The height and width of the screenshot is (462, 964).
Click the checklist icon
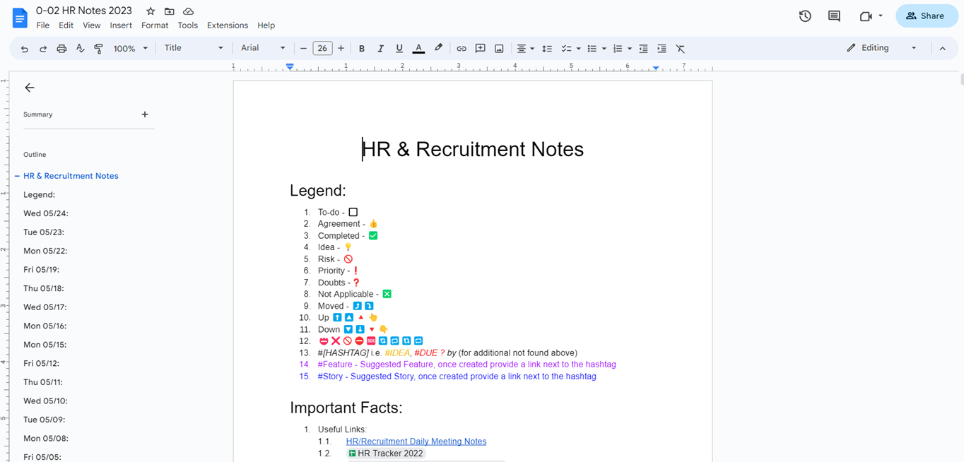566,49
